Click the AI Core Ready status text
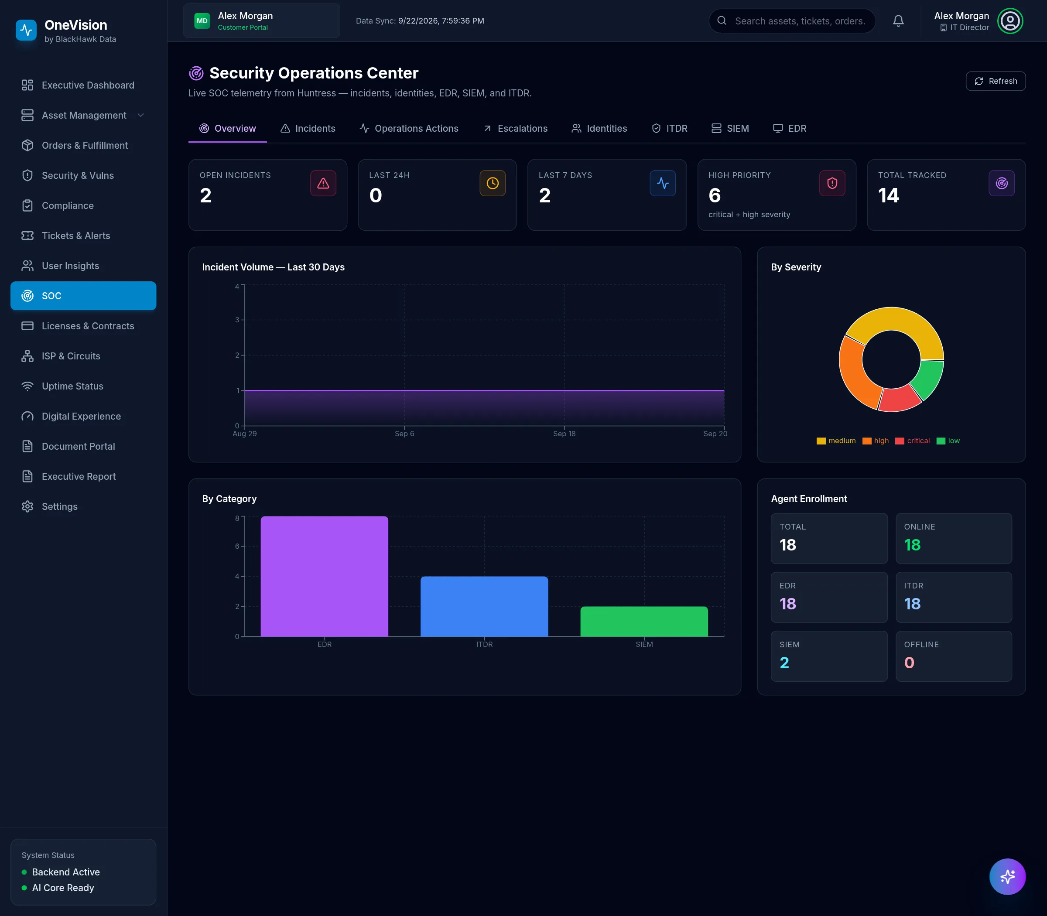Viewport: 1047px width, 916px height. point(63,888)
